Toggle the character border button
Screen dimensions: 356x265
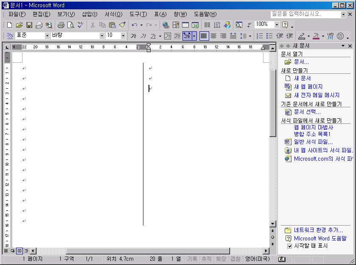pyautogui.click(x=168, y=36)
